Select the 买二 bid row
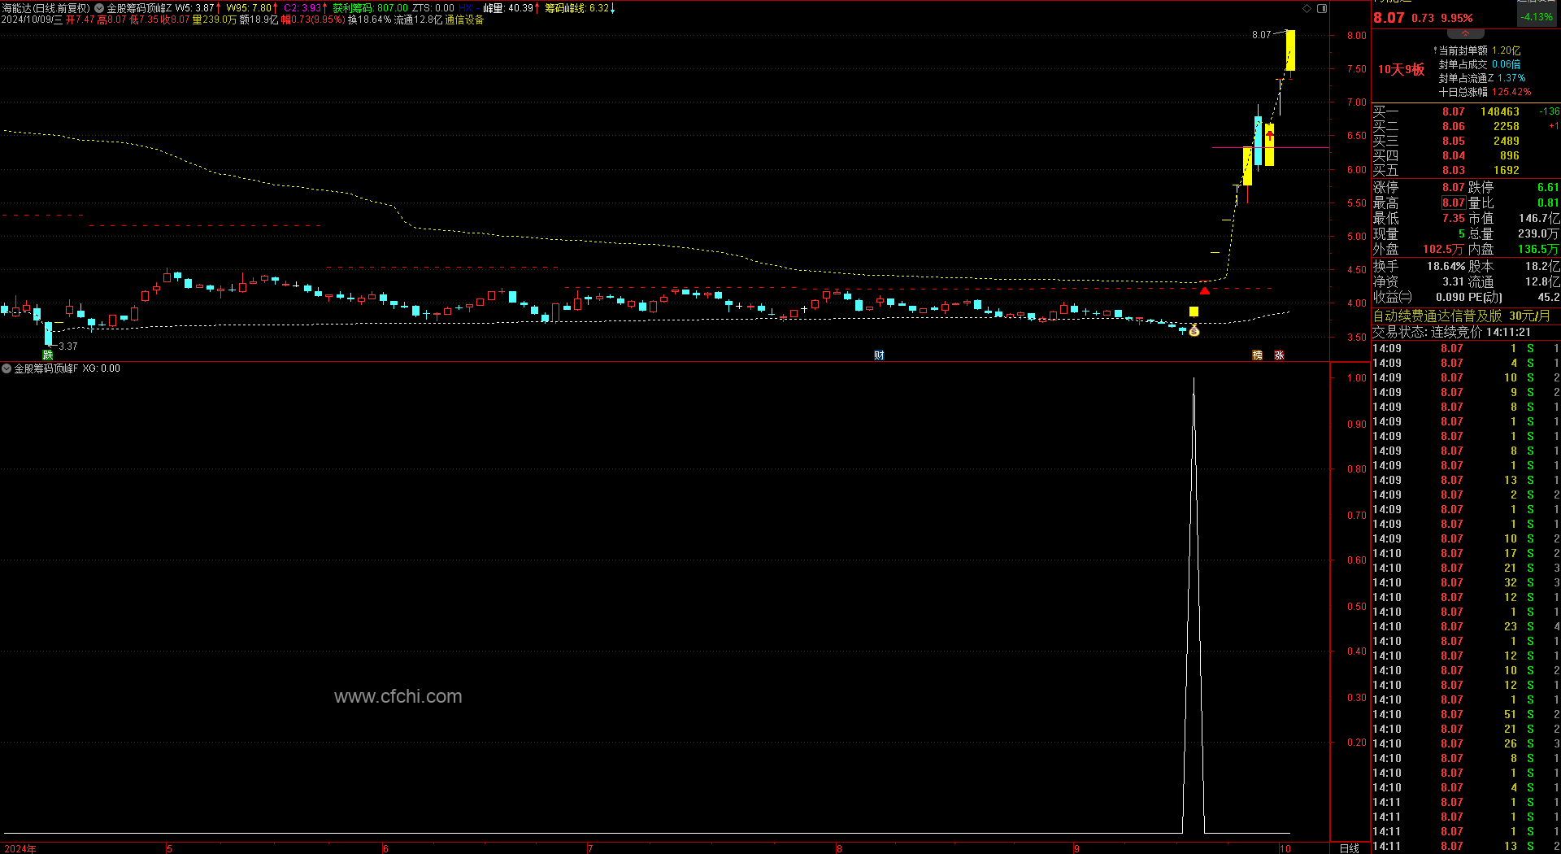Image resolution: width=1561 pixels, height=854 pixels. [x=1466, y=126]
